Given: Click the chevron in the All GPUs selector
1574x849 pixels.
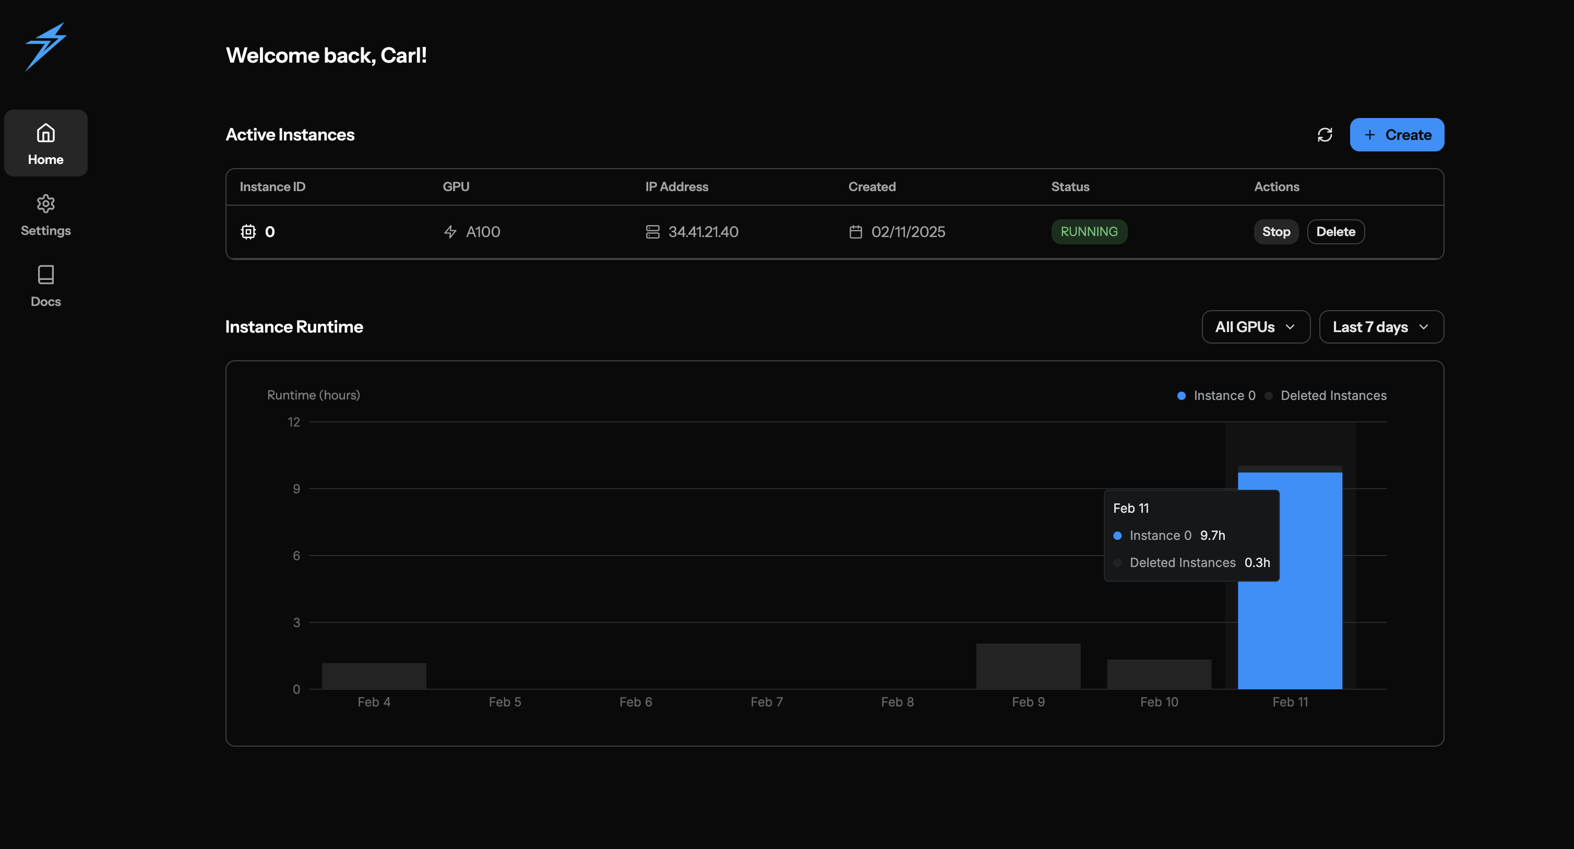Looking at the screenshot, I should tap(1290, 327).
